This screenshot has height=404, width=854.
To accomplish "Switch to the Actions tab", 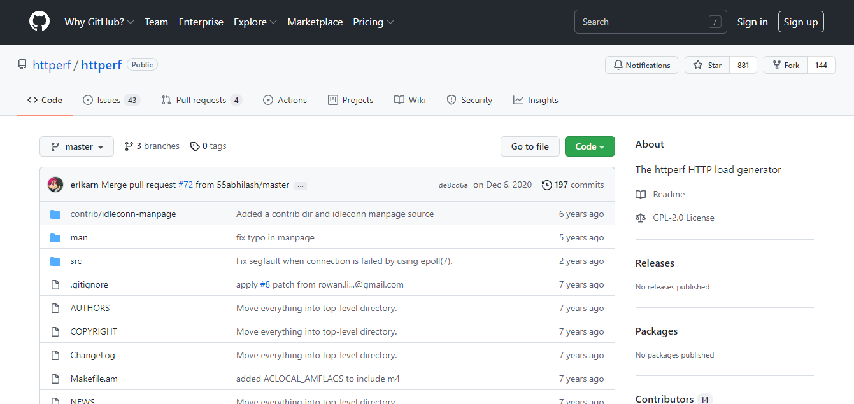I will (285, 100).
